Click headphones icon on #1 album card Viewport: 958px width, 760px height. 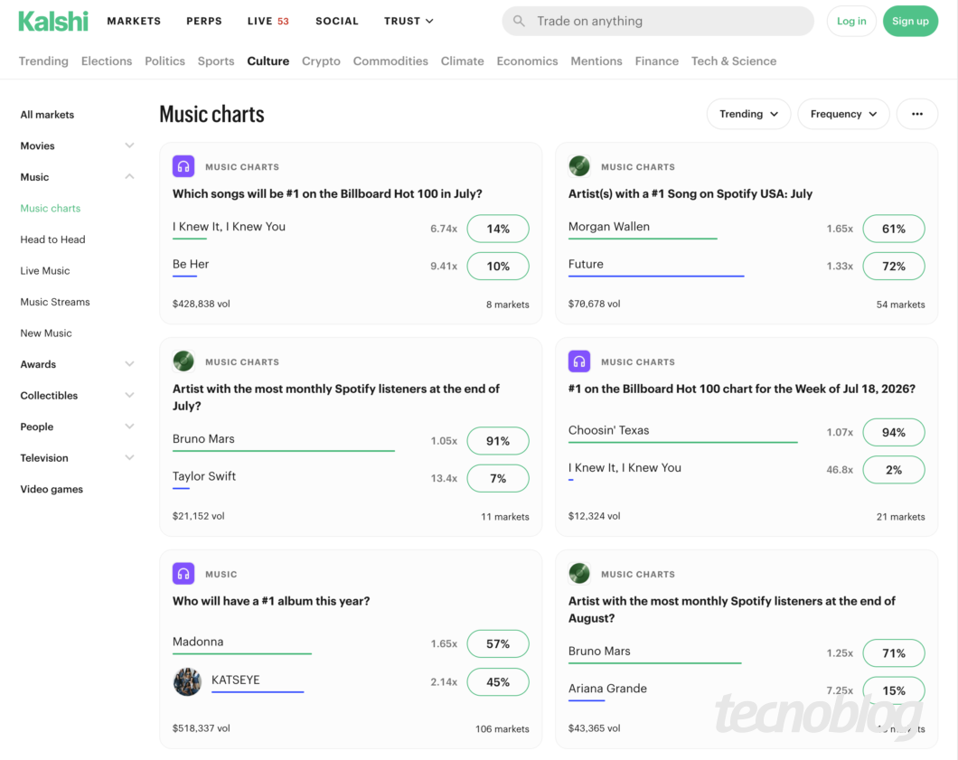183,574
